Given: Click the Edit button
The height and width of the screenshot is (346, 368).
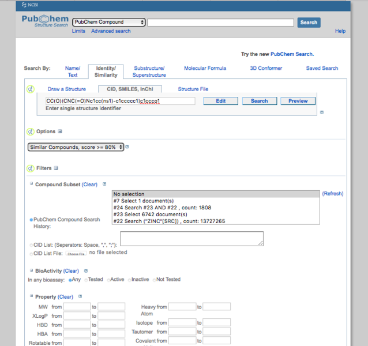Looking at the screenshot, I should coord(220,101).
